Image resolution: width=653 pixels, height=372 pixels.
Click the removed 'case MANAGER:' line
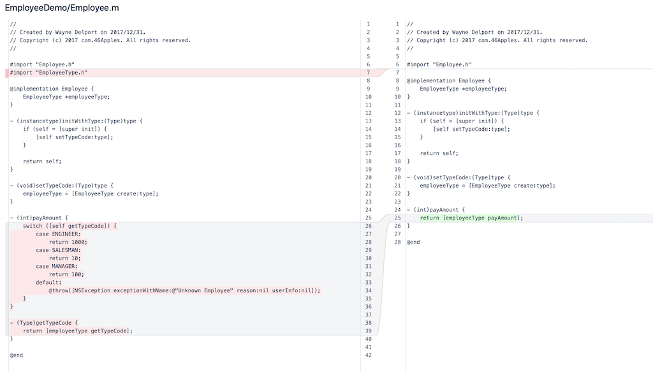56,266
